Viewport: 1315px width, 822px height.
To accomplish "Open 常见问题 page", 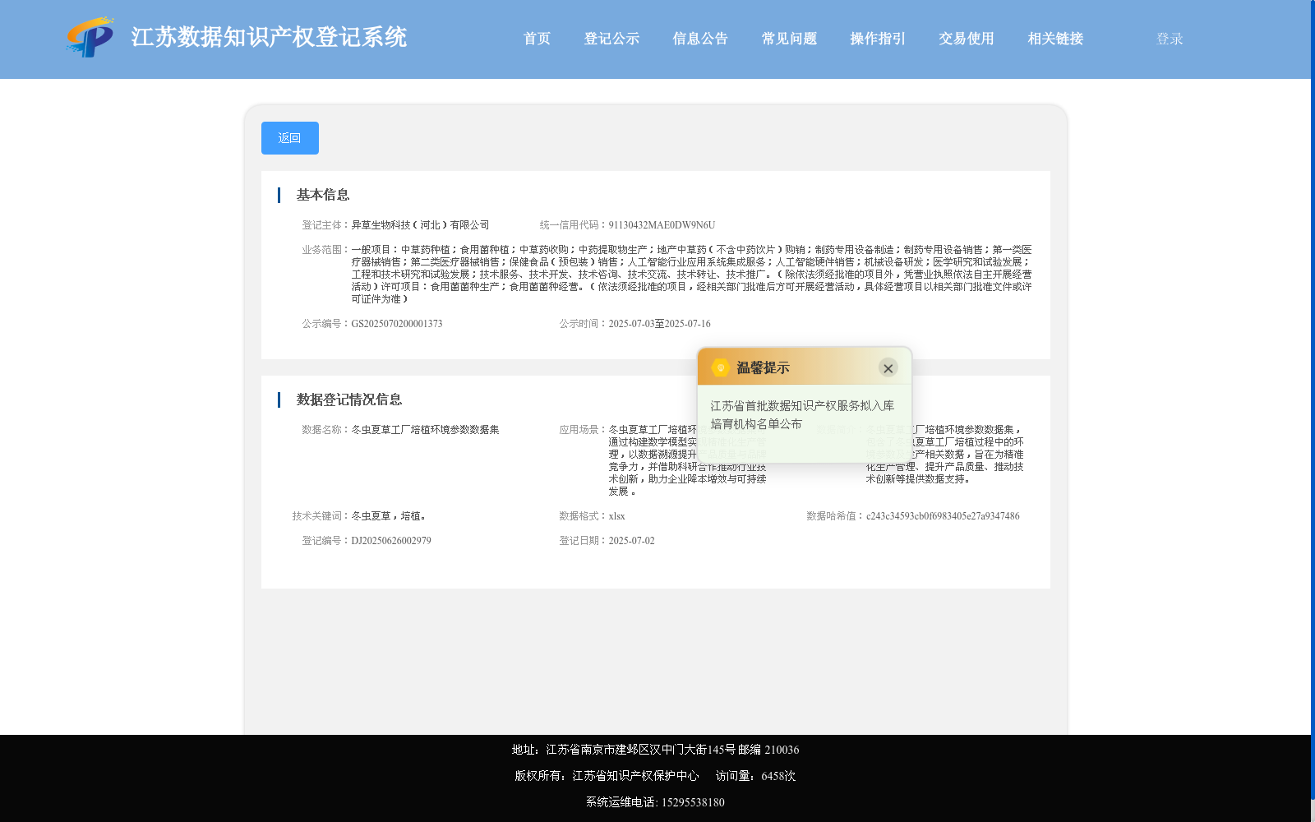I will [789, 39].
